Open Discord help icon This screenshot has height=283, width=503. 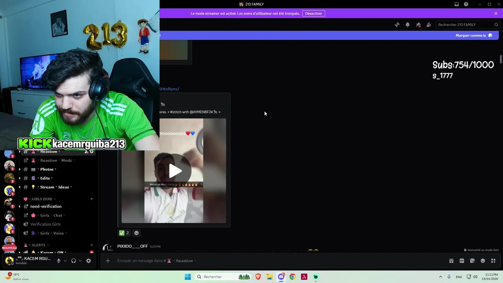(x=466, y=4)
